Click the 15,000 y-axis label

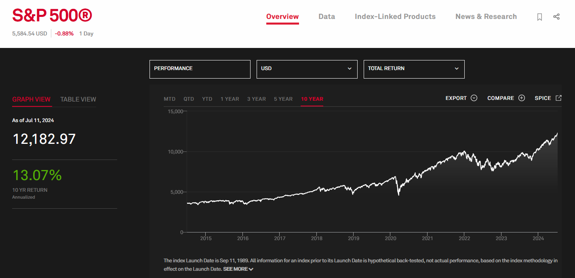[176, 111]
